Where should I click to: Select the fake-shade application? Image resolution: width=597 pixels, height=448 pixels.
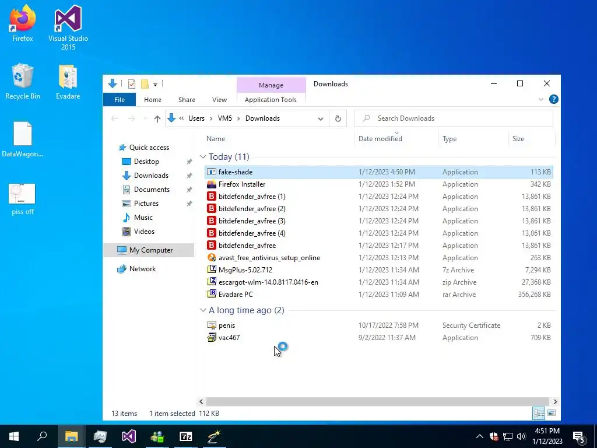(x=378, y=172)
